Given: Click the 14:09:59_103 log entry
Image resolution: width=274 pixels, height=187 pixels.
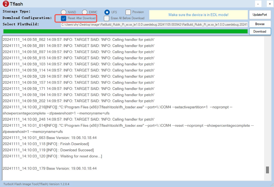Looking at the screenshot, I should click(78, 64).
